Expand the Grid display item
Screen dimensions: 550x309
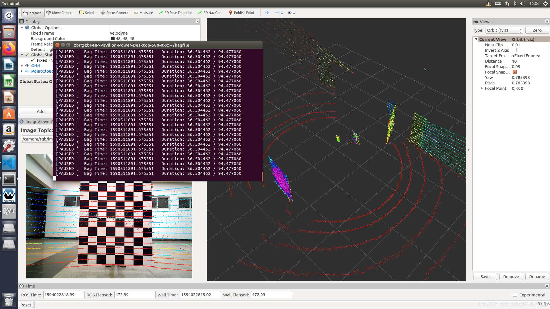click(22, 66)
